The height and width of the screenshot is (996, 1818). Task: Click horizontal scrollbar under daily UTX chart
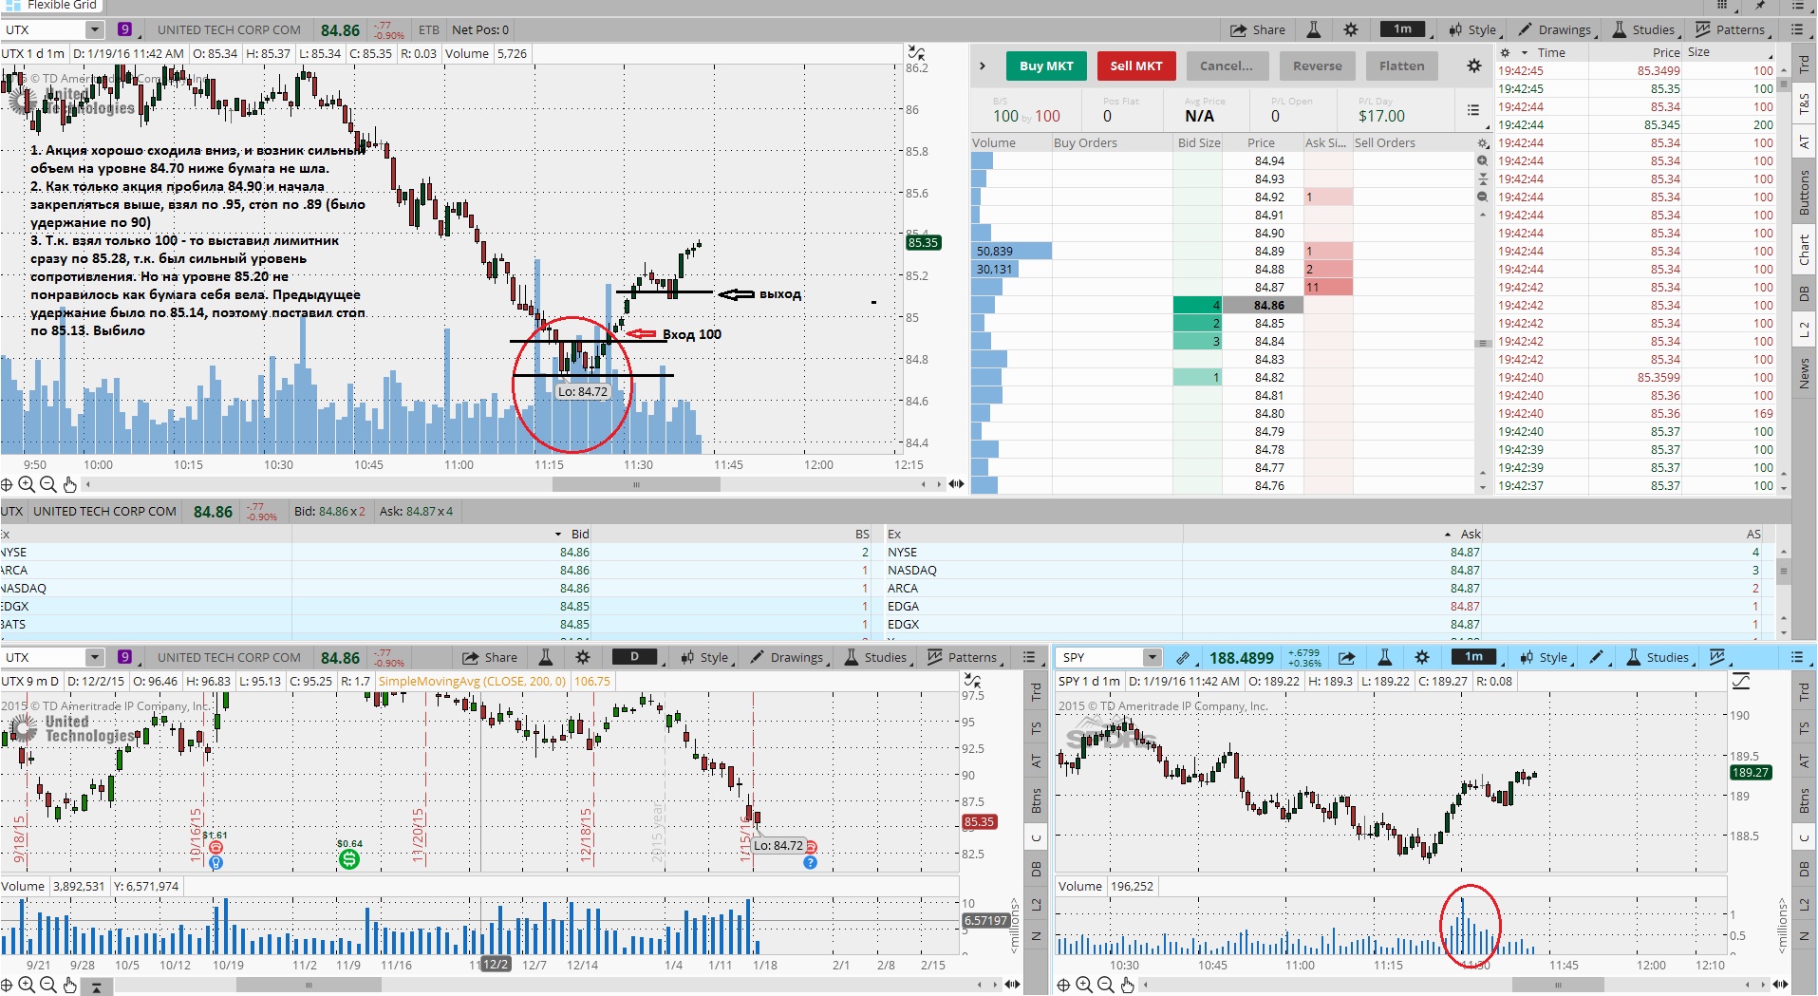pyautogui.click(x=309, y=985)
